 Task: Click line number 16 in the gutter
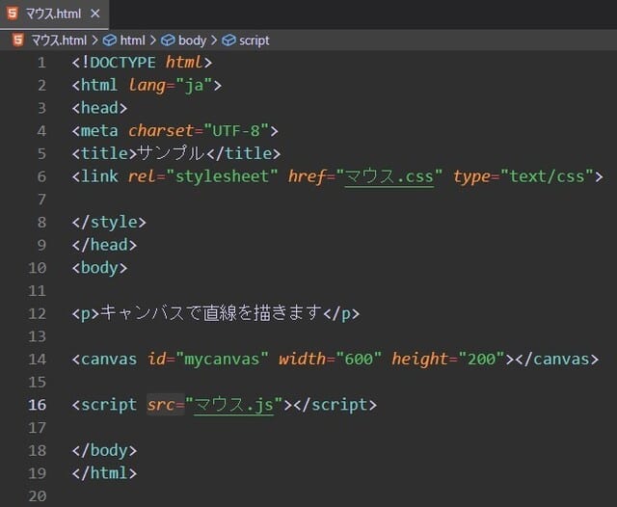37,405
